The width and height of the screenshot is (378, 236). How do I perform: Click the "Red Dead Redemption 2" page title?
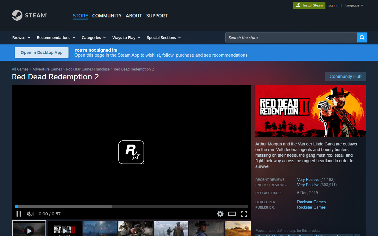[x=56, y=77]
